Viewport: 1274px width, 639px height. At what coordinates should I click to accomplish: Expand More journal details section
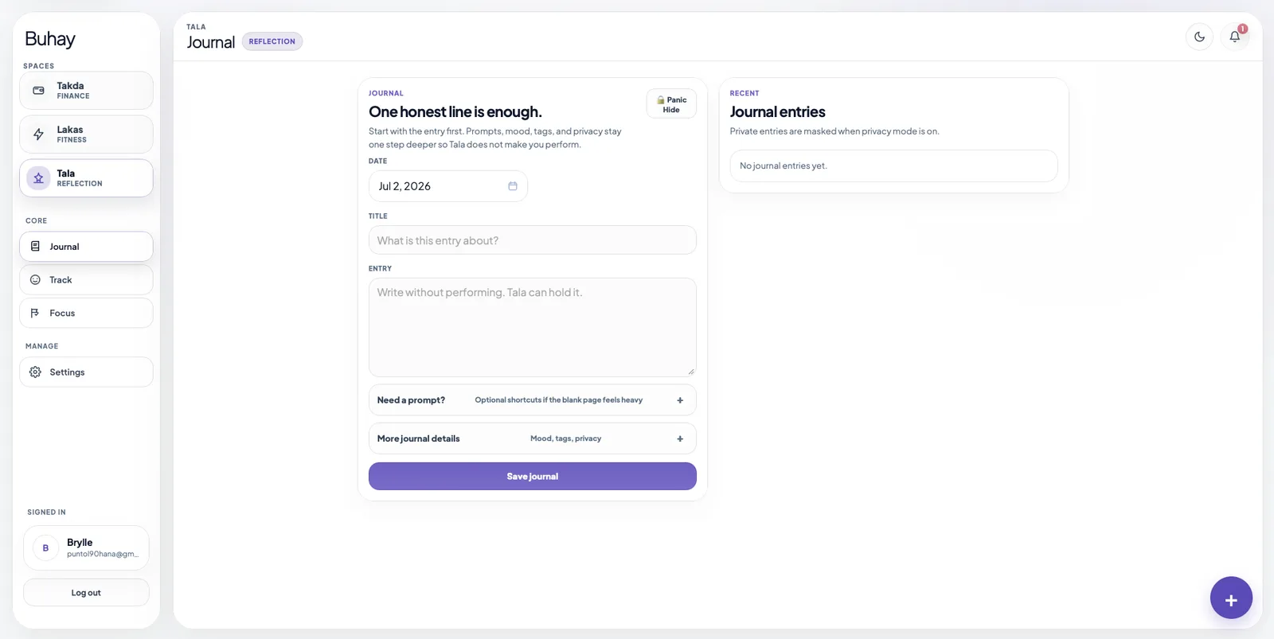coord(532,438)
